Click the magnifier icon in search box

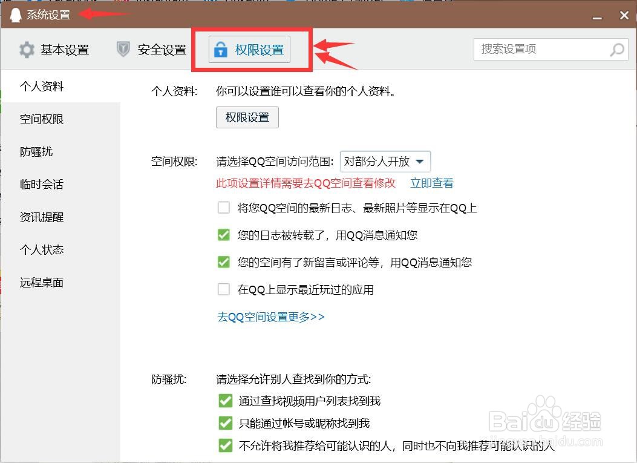point(616,49)
